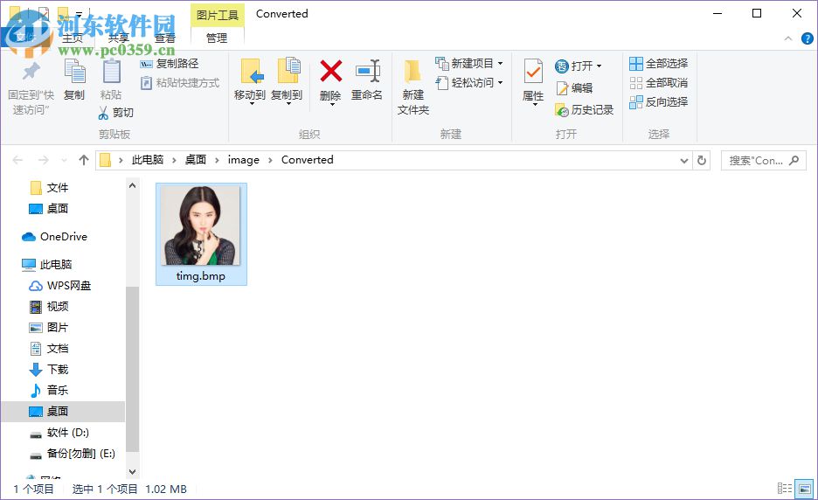The image size is (818, 500).
Task: Click navigation pane scroll up arrow
Action: (x=133, y=185)
